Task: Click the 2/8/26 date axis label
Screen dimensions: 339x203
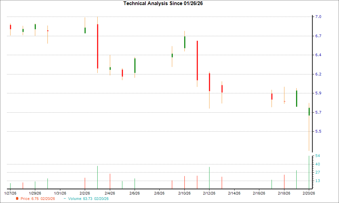Action: [159, 193]
